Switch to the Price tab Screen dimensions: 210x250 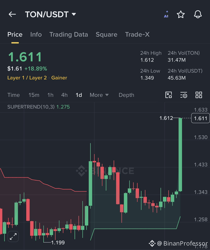tap(15, 34)
